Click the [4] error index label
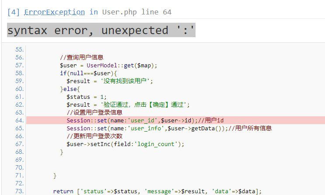 (x=14, y=12)
